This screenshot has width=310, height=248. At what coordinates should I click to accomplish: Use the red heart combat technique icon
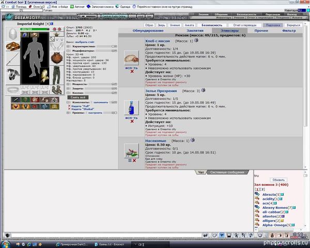(16, 106)
